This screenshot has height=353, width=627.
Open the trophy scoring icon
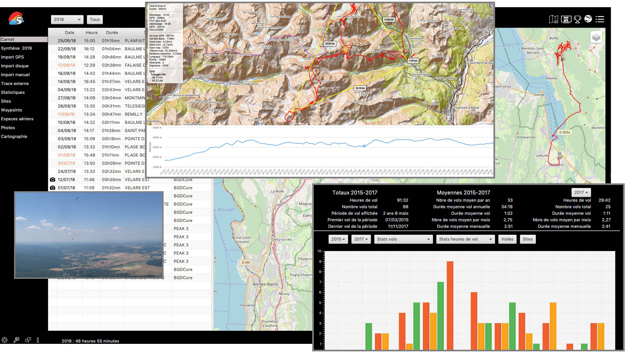click(x=577, y=20)
